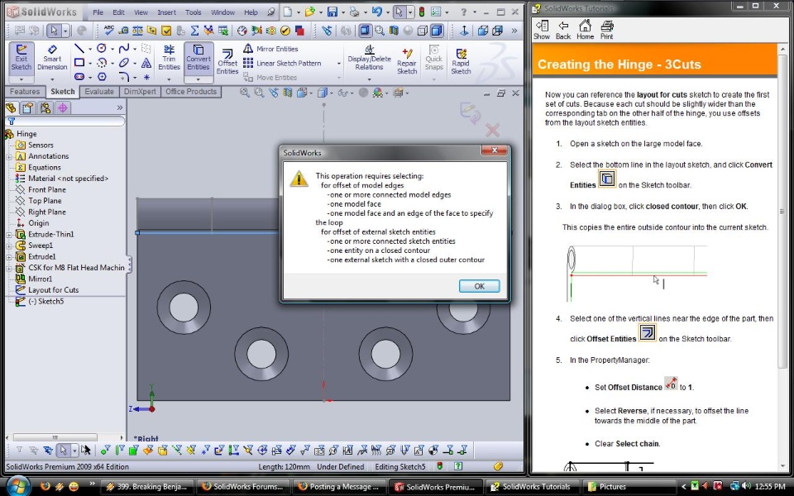Click OK in the SolidWorks warning dialog
This screenshot has width=794, height=496.
click(x=479, y=286)
